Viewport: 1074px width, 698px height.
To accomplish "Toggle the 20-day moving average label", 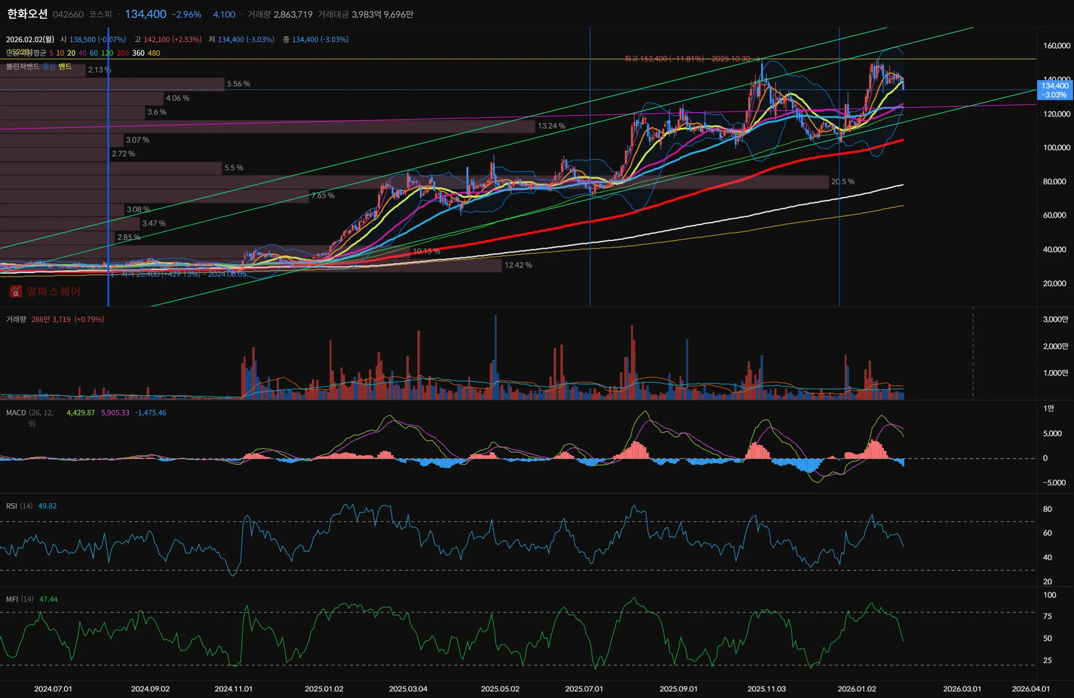I will coord(71,53).
